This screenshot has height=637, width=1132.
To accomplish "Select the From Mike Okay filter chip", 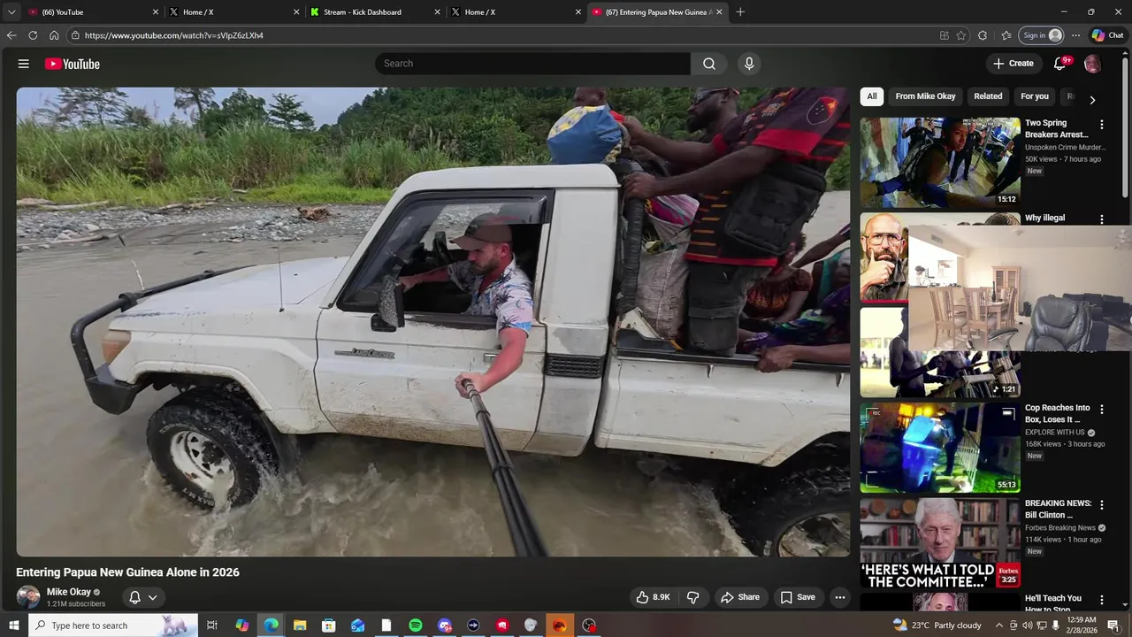I will 925,96.
